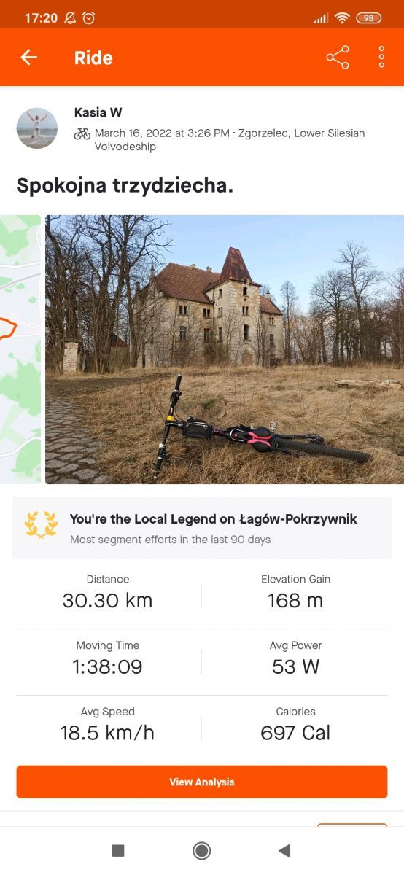Tap the Distance 30.30 km stat

coord(108,592)
